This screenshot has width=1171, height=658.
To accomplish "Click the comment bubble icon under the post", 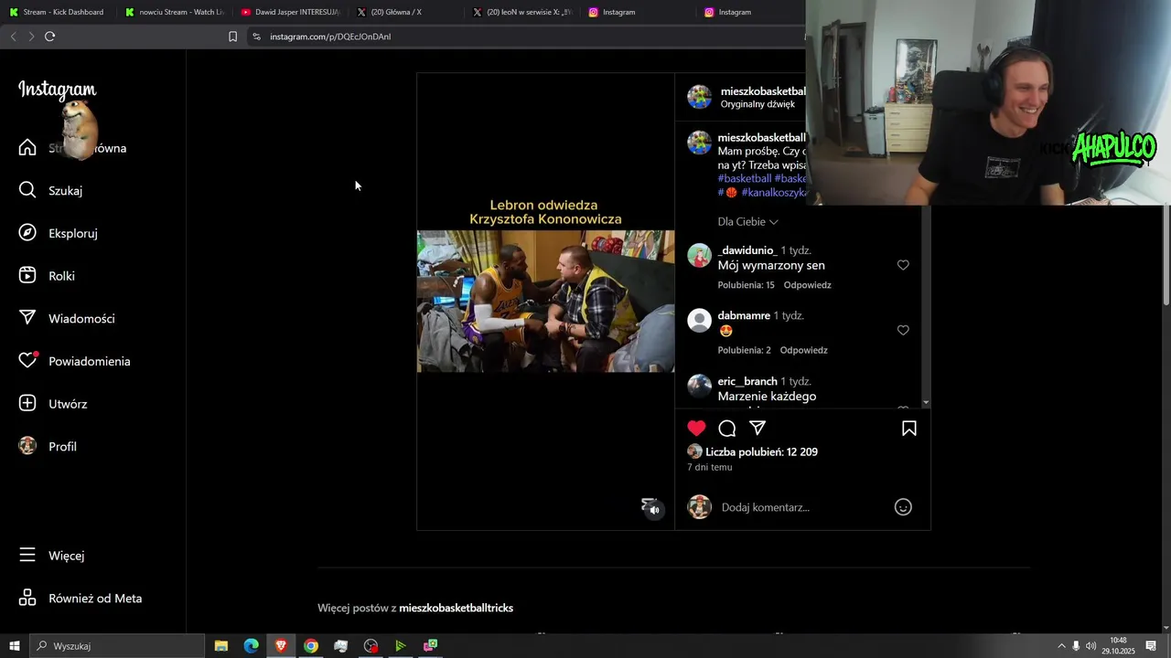I will point(727,428).
